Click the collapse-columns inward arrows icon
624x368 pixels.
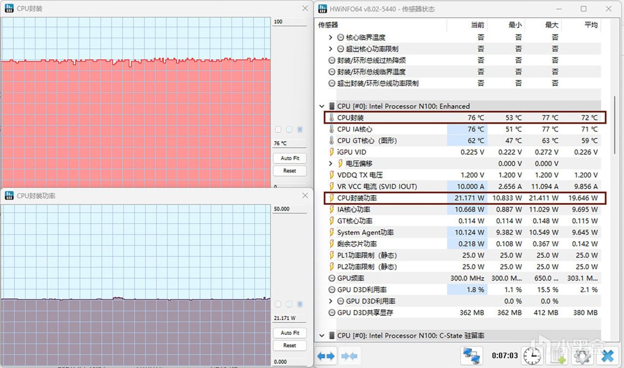click(349, 356)
